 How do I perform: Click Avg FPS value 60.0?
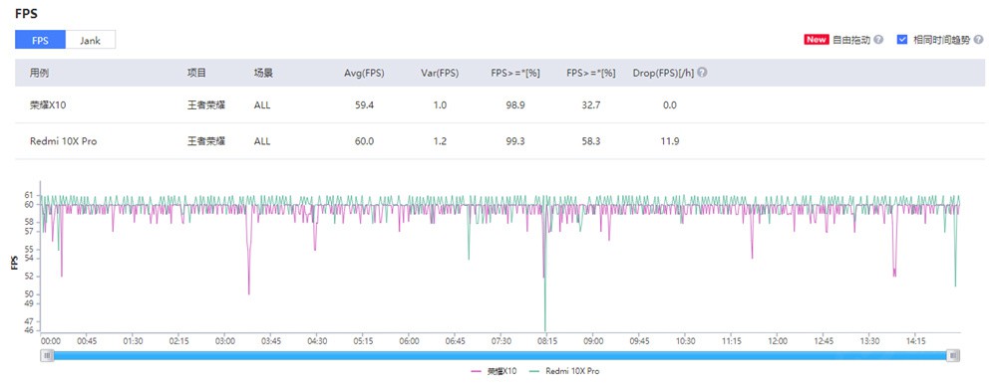364,141
